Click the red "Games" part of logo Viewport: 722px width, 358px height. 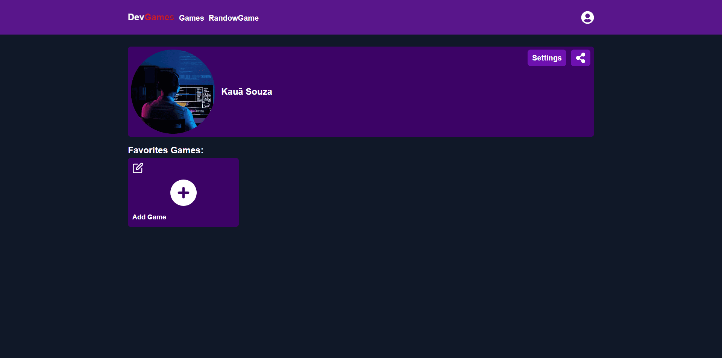159,17
